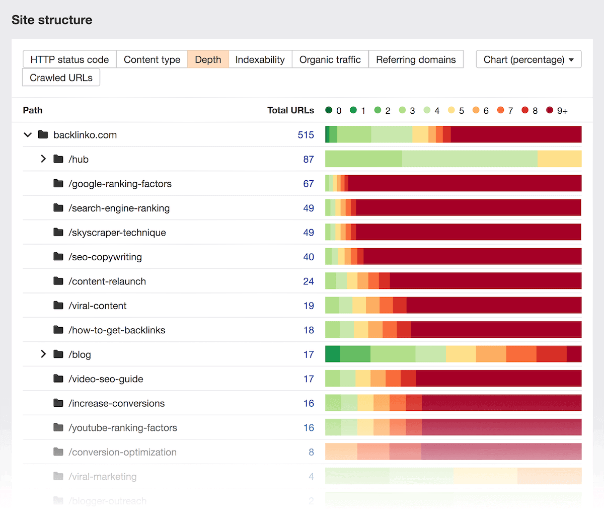Screen dimensions: 604x515
Task: Click the /hub depth distribution bar
Action: [x=454, y=159]
